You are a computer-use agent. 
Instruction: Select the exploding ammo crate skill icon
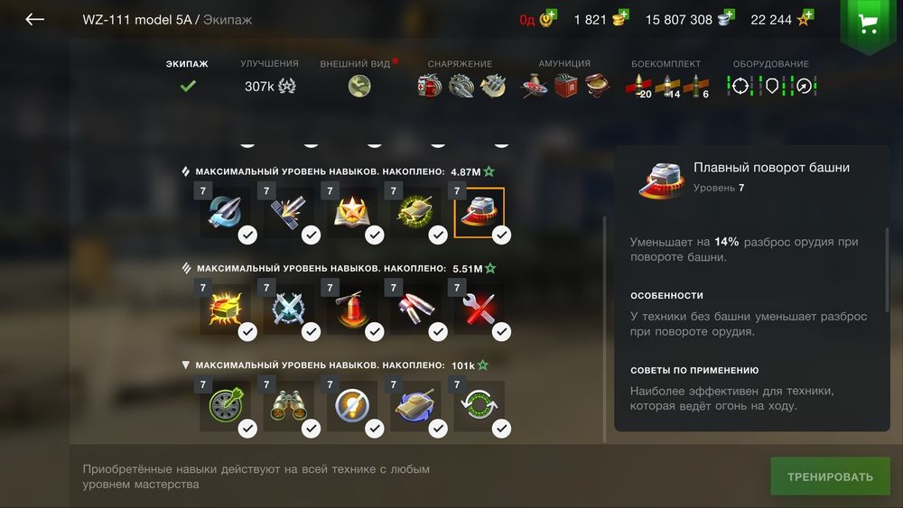225,309
